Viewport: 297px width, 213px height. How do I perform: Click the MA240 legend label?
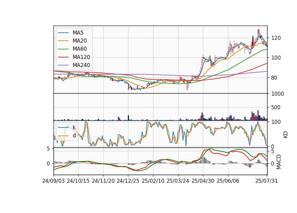pos(81,65)
